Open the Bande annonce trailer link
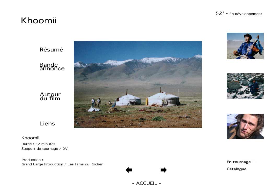274x185 pixels. coord(52,67)
